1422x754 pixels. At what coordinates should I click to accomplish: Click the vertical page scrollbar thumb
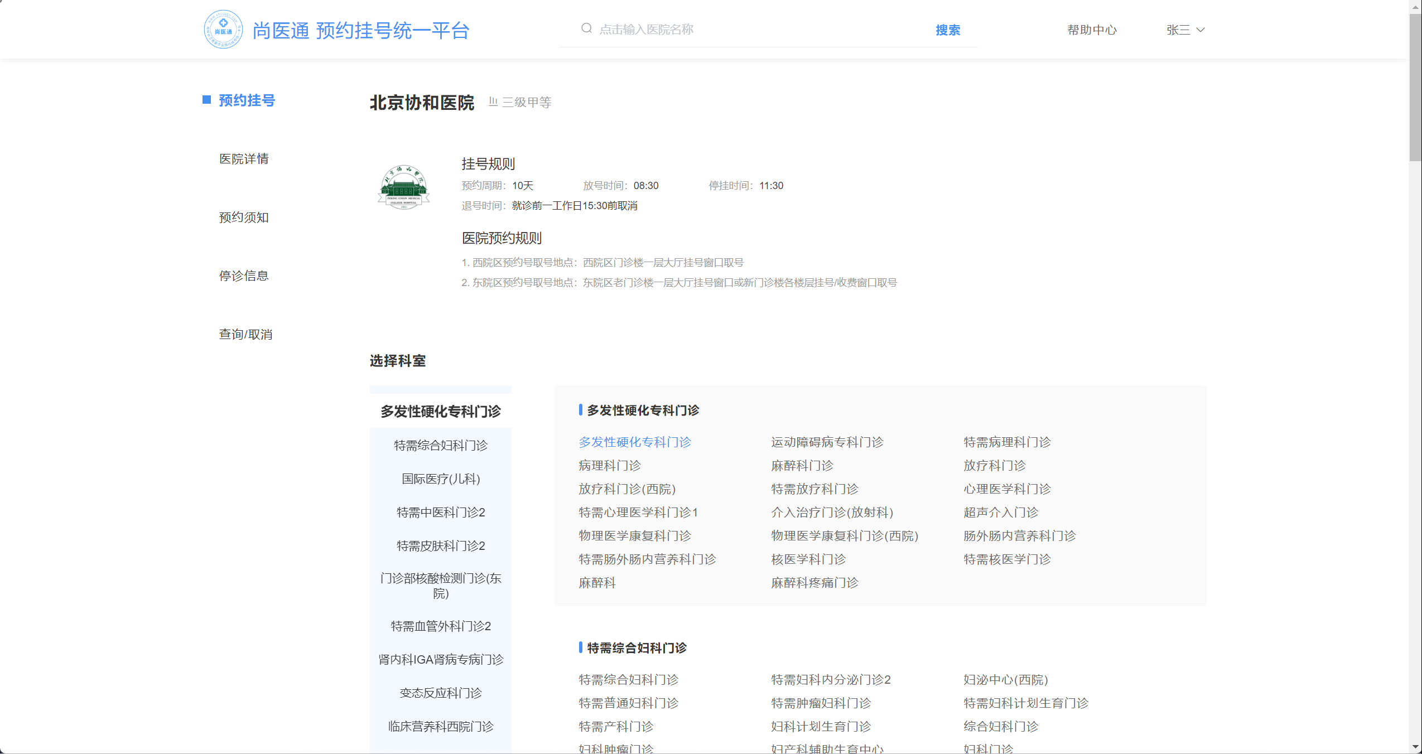(1415, 86)
